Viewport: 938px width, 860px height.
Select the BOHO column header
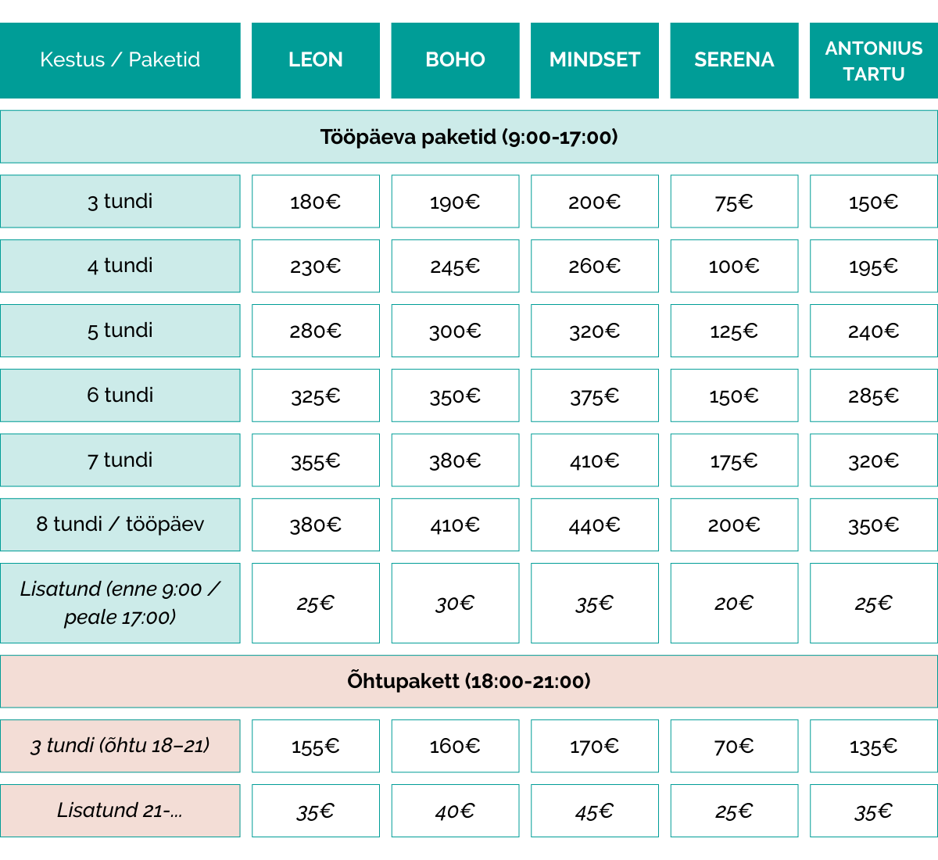click(455, 60)
